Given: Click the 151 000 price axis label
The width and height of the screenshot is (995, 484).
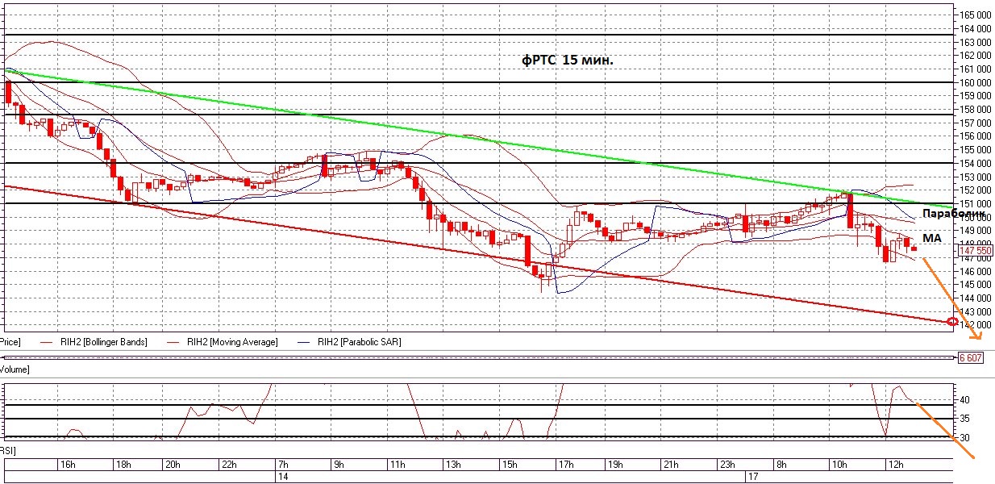Looking at the screenshot, I should pos(975,203).
